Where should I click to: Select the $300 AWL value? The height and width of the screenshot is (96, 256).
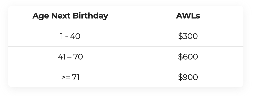pyautogui.click(x=188, y=36)
